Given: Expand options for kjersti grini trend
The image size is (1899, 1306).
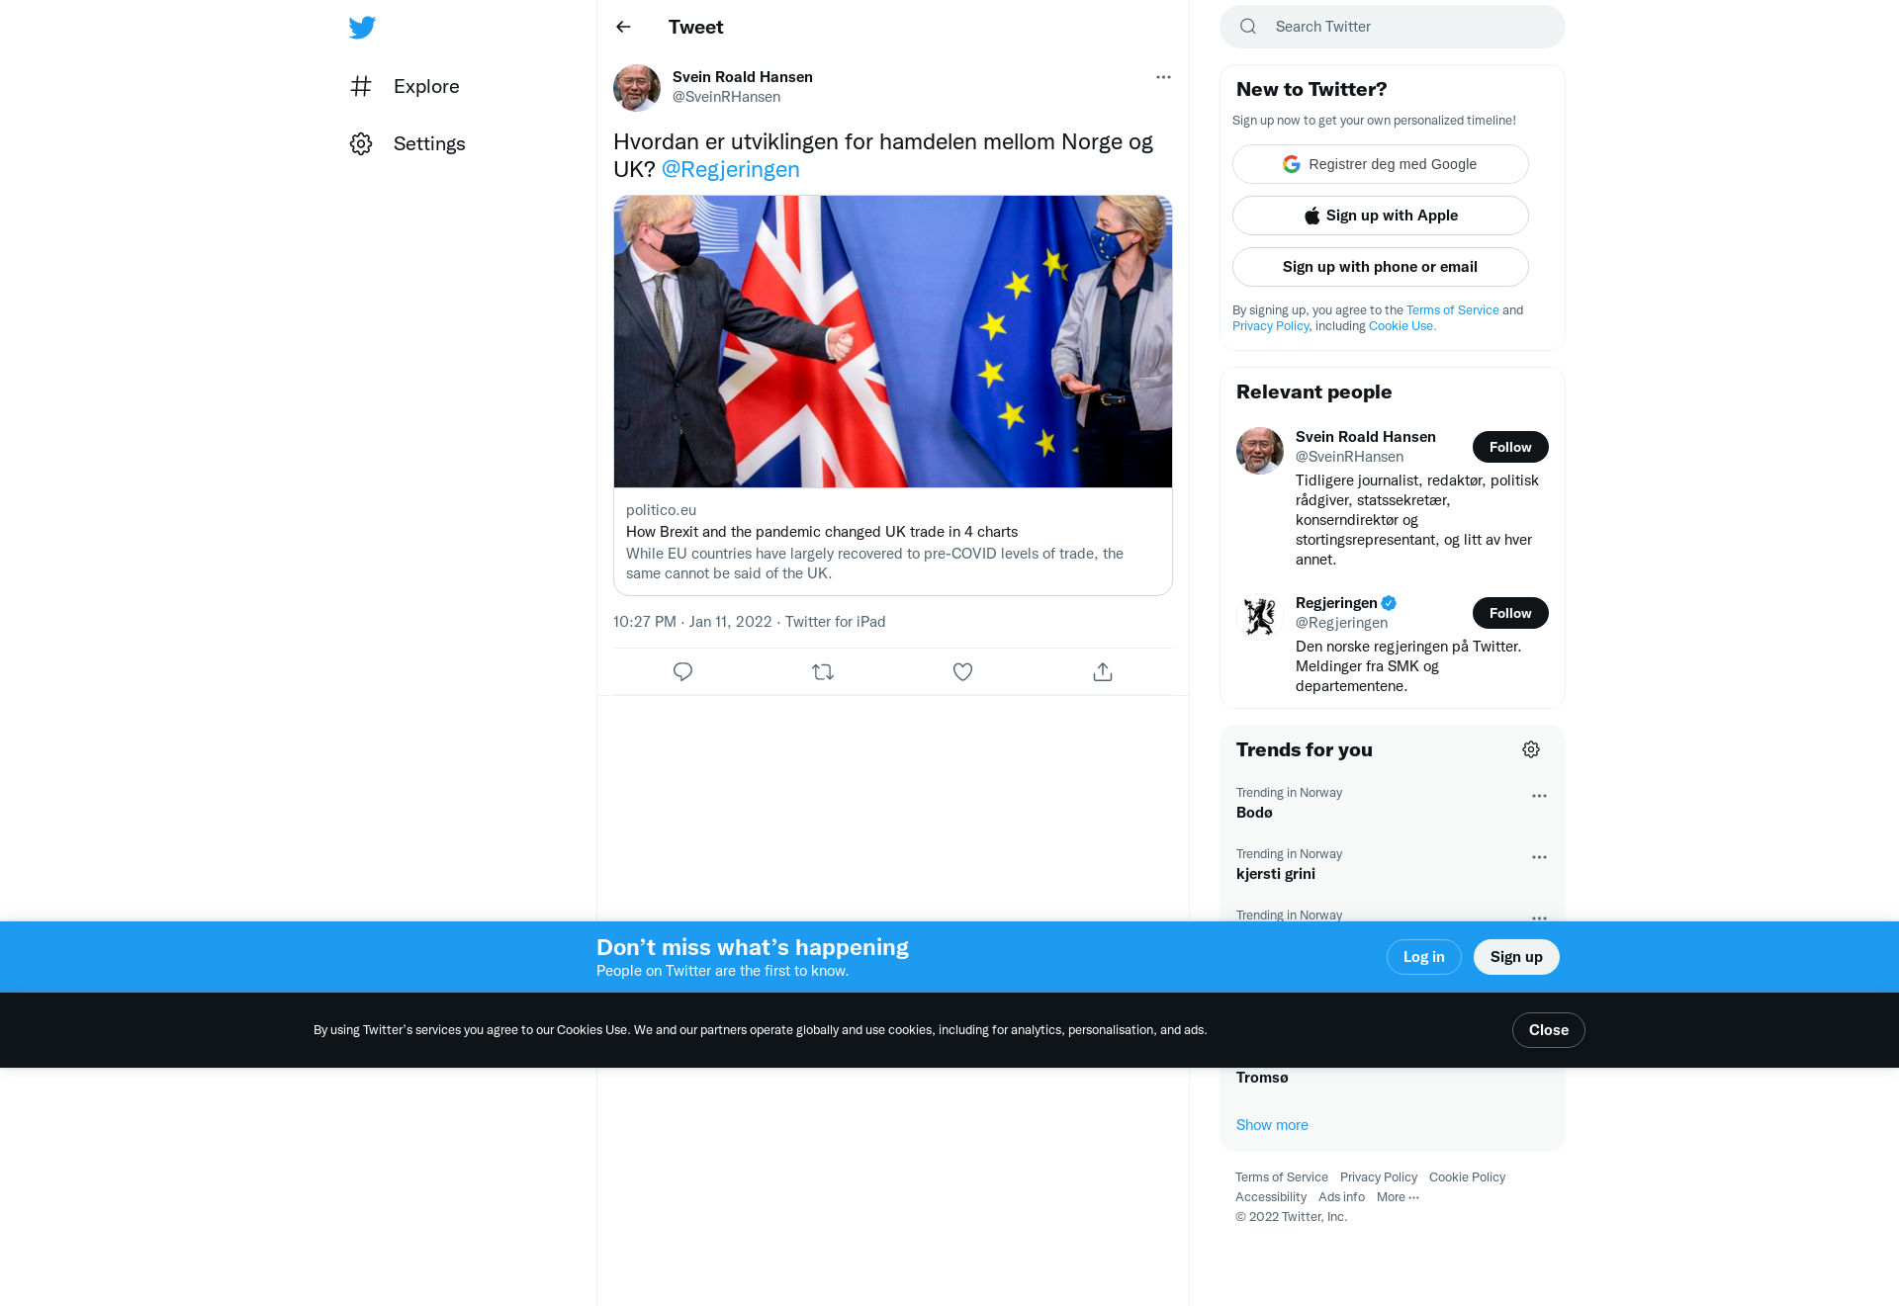Looking at the screenshot, I should coord(1539,857).
